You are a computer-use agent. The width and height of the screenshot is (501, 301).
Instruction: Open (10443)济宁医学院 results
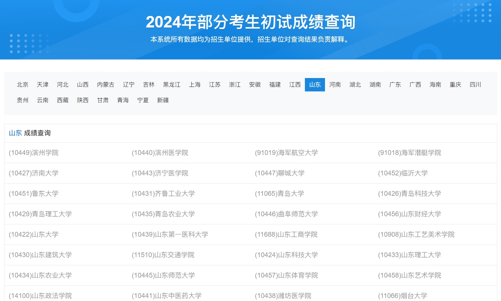click(160, 173)
